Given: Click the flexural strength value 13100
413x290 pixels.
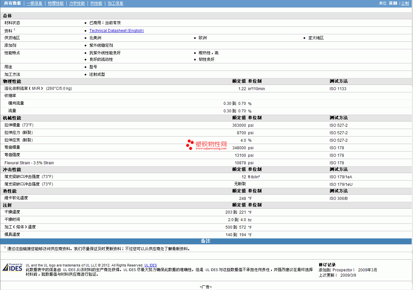Looking at the screenshot, I should pyautogui.click(x=240, y=155).
